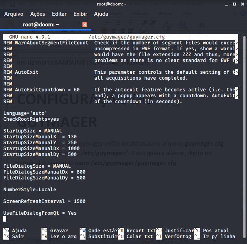Minimize the terminal window

226,4
